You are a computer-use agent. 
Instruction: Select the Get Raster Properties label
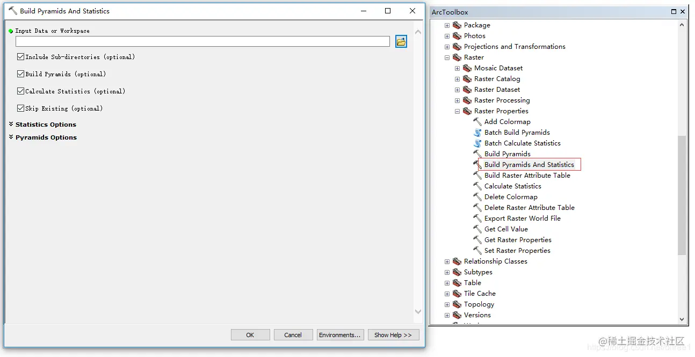[518, 240]
